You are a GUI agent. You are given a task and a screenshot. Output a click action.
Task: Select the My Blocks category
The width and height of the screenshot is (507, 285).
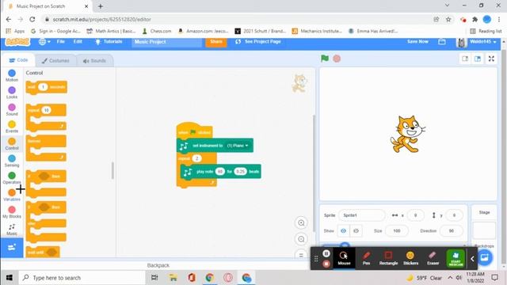(x=12, y=212)
